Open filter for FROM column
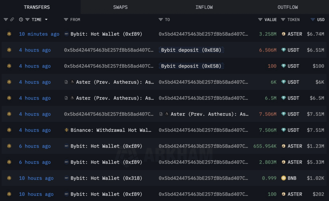 (x=66, y=20)
